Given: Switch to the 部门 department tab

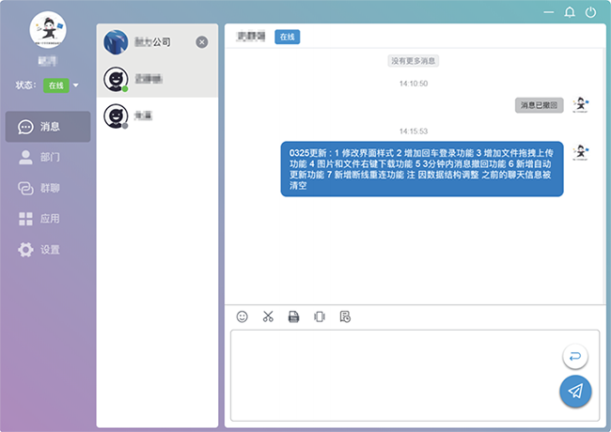Looking at the screenshot, I should point(49,158).
